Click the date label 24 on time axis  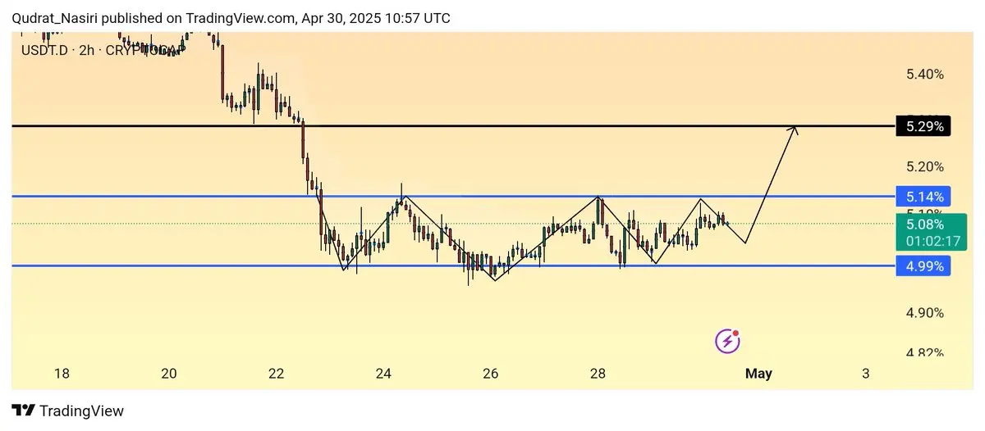(x=383, y=374)
